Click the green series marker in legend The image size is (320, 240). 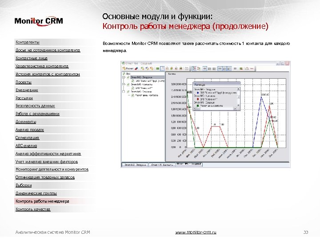click(x=198, y=106)
